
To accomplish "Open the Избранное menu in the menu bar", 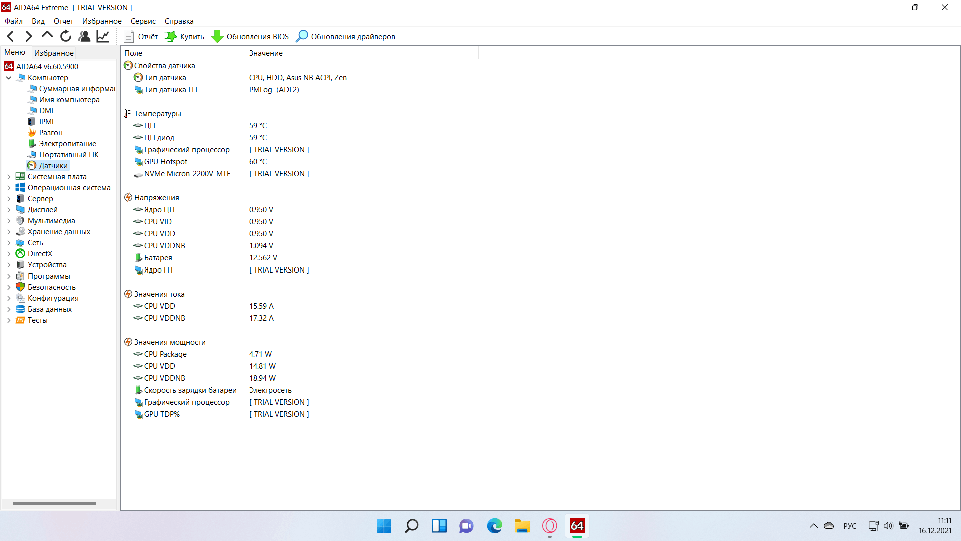I will click(x=102, y=21).
